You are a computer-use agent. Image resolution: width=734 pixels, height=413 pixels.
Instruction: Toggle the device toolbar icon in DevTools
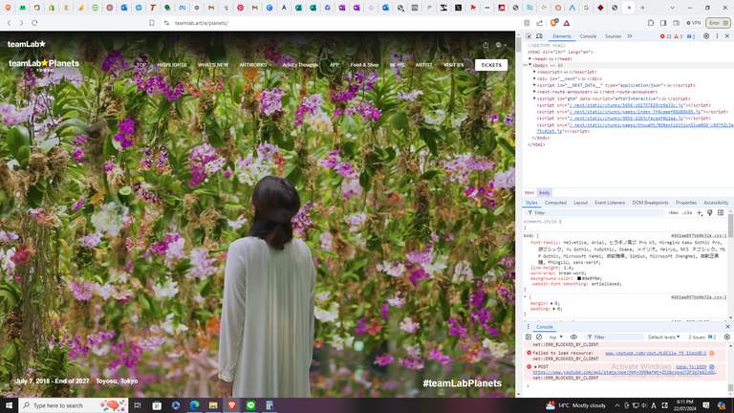tap(540, 36)
